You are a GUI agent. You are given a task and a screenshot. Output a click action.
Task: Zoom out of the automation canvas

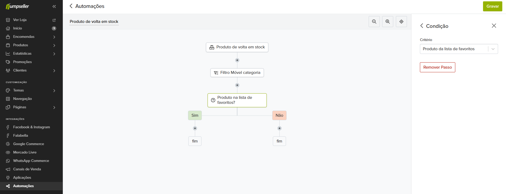click(x=374, y=22)
